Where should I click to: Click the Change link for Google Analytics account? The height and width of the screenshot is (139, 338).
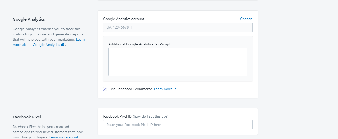tap(246, 19)
